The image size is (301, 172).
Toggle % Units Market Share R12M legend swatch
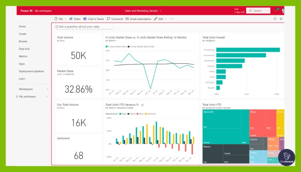[x=128, y=47]
